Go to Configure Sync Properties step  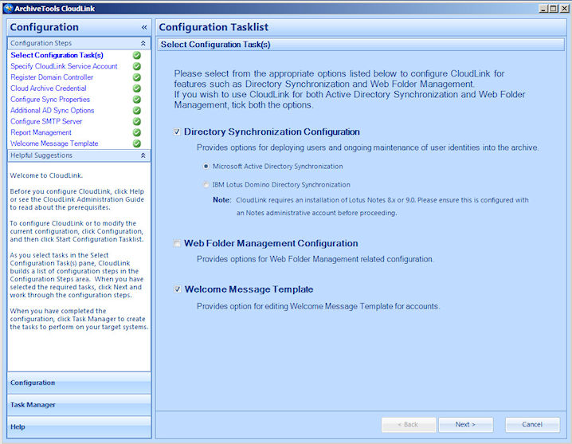tap(50, 100)
